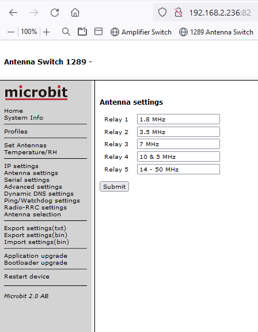Select Restart device in sidebar
The height and width of the screenshot is (332, 258).
point(26,277)
